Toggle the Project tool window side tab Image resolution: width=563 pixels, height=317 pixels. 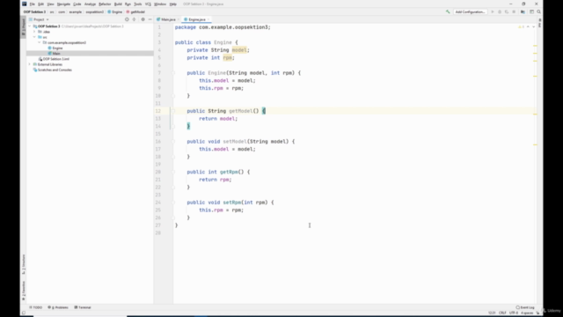click(x=24, y=26)
